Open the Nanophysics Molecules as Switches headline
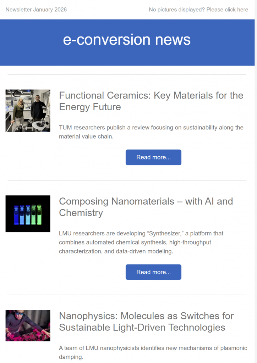 (146, 322)
